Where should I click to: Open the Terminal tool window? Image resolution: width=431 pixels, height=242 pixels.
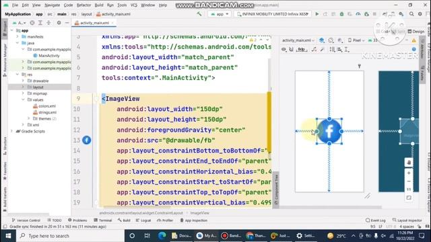coord(103,220)
